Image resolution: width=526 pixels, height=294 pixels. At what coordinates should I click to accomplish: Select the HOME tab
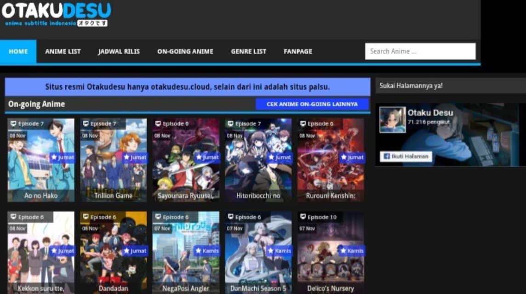[x=18, y=51]
